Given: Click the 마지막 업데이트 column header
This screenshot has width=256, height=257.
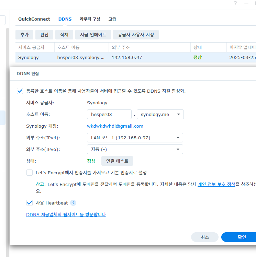Looking at the screenshot, I should (x=241, y=47).
